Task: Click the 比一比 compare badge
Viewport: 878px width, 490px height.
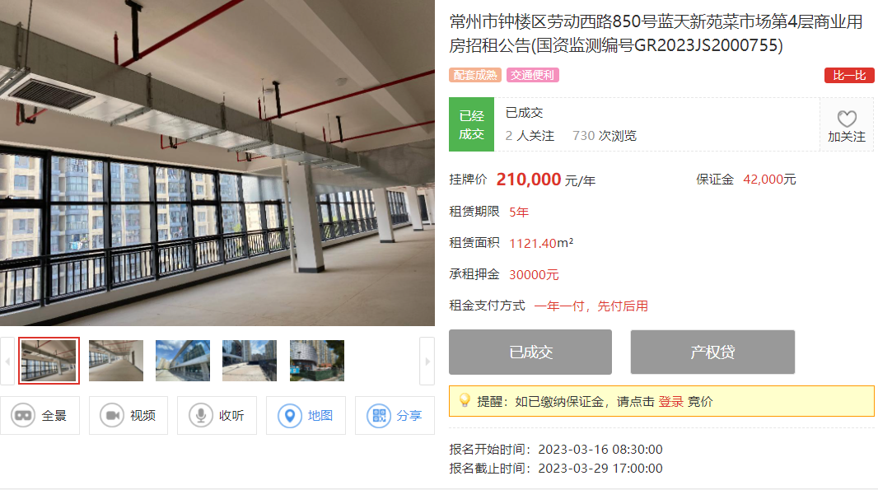Action: (x=849, y=75)
